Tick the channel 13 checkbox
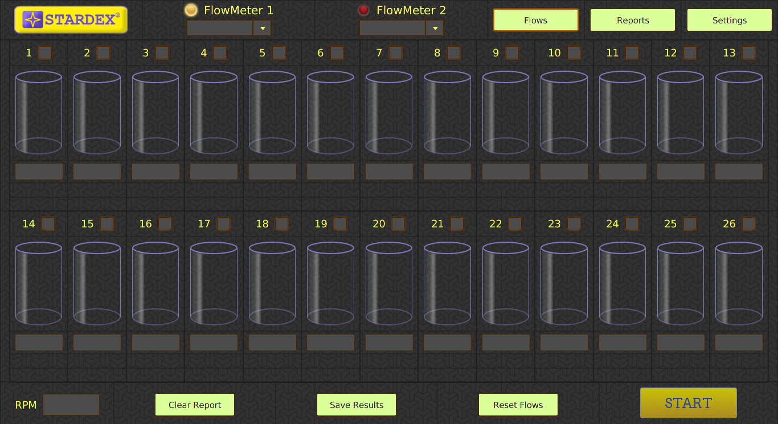Image resolution: width=778 pixels, height=424 pixels. (748, 52)
